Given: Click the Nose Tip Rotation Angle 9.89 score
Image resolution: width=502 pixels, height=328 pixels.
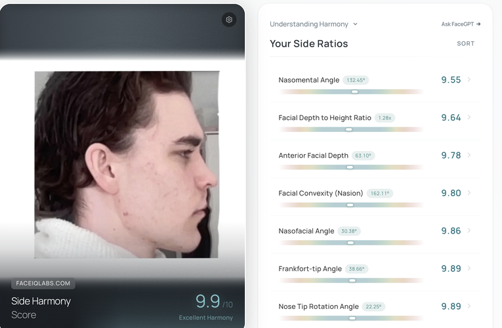Looking at the screenshot, I should [451, 306].
